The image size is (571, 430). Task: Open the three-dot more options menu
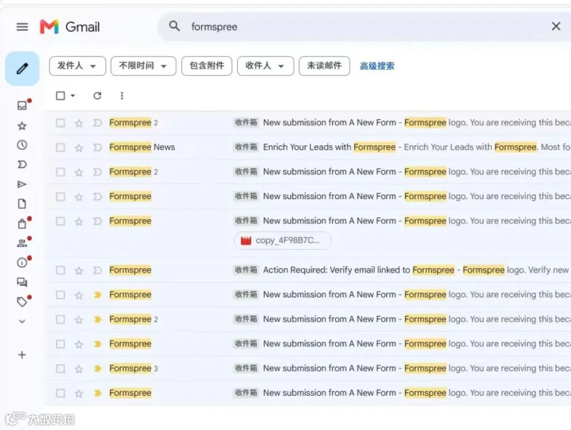click(122, 96)
